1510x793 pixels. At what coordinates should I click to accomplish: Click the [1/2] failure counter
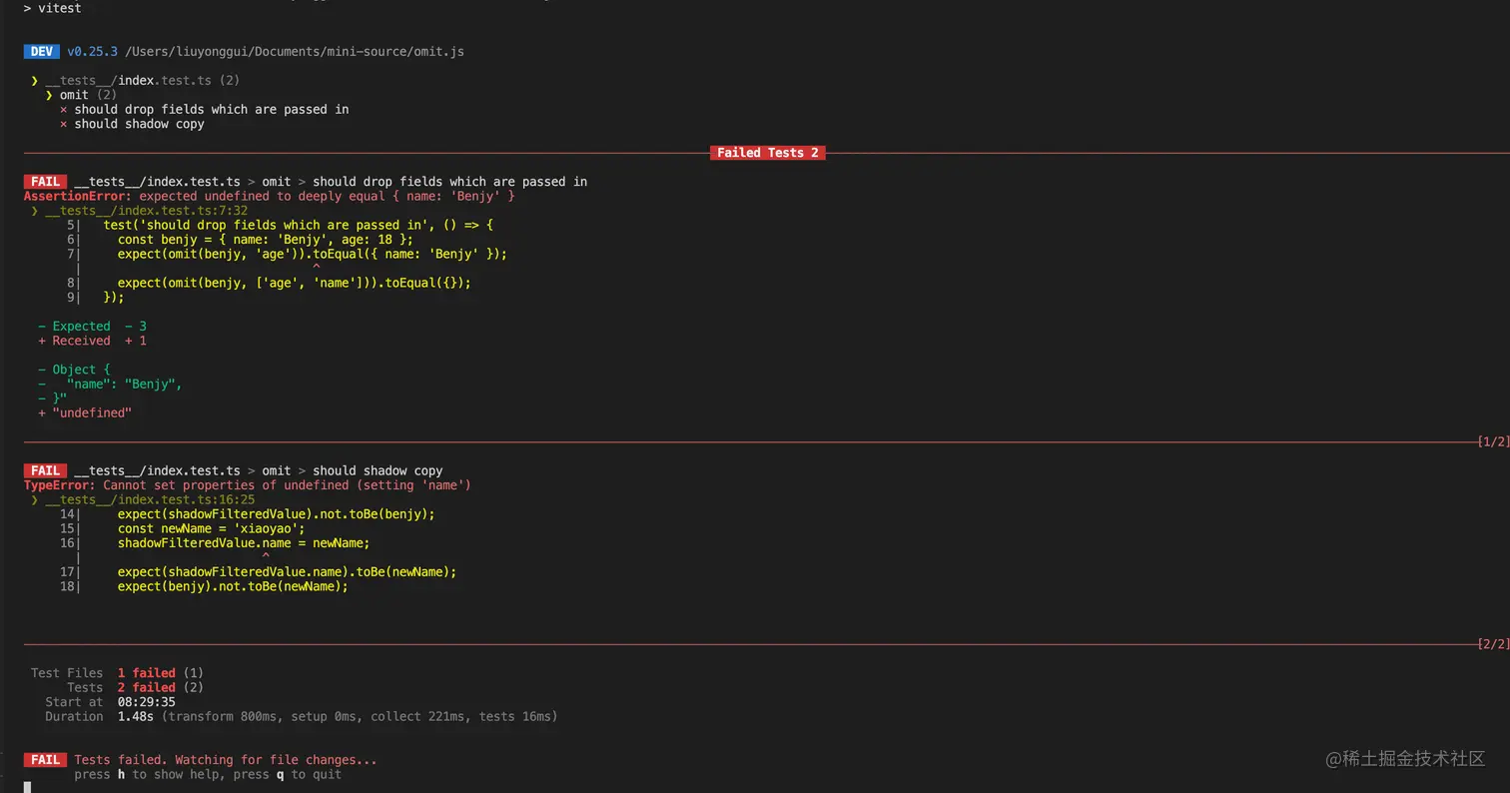(1493, 441)
